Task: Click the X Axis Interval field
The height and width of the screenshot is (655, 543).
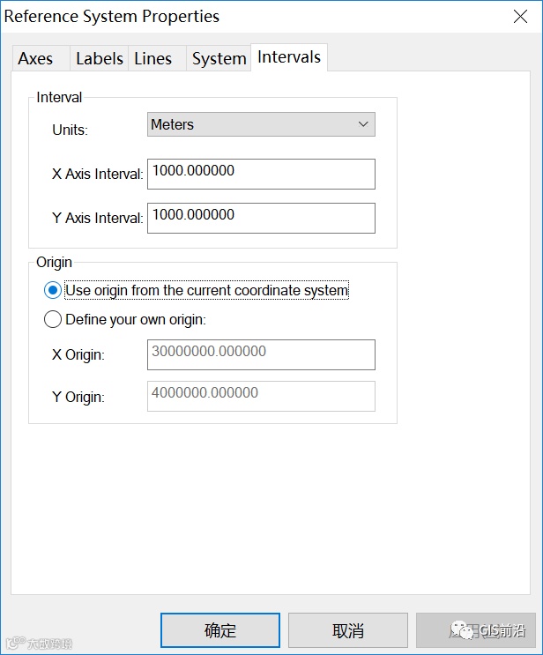Action: 261,174
